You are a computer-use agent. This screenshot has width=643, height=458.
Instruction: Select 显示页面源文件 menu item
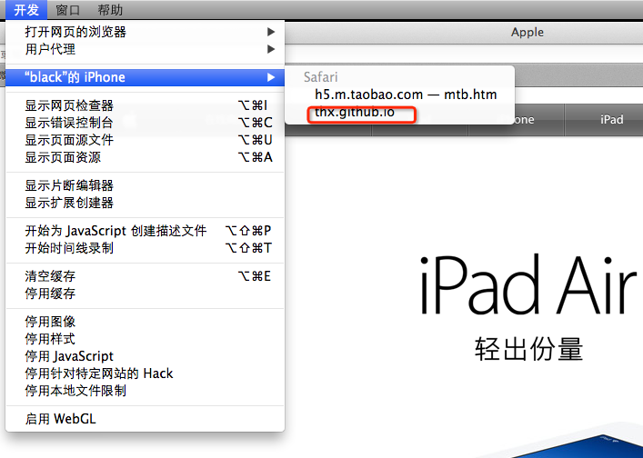pos(145,140)
